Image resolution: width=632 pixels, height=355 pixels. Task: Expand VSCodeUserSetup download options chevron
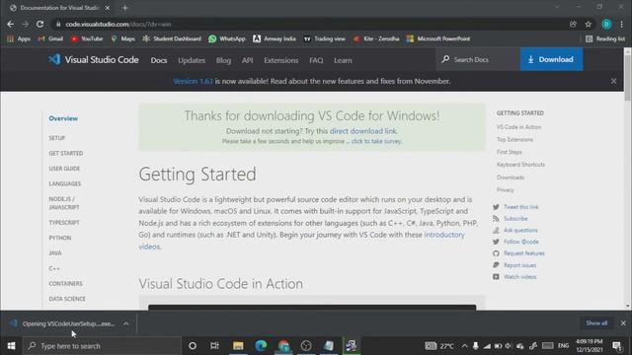coord(126,323)
